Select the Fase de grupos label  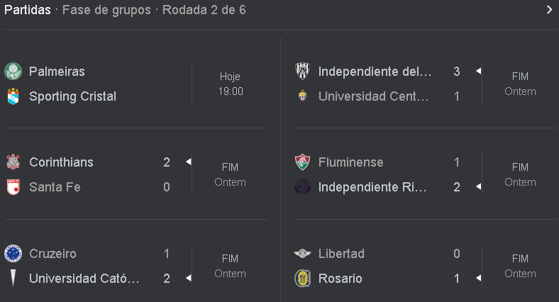coord(106,10)
